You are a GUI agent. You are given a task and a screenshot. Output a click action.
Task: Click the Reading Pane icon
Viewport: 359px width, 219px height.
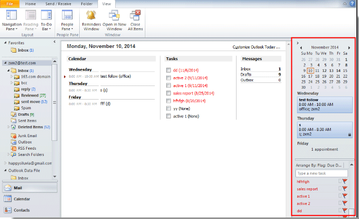pyautogui.click(x=31, y=16)
